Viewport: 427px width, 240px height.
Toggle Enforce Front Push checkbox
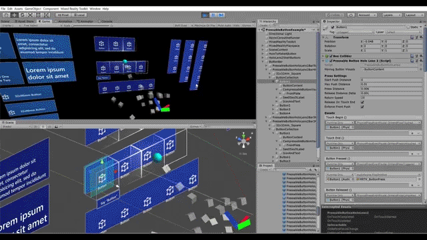click(362, 107)
